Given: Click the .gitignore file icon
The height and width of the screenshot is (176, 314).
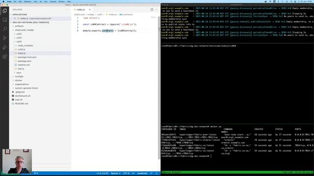Looking at the screenshot, I should coord(13,92).
